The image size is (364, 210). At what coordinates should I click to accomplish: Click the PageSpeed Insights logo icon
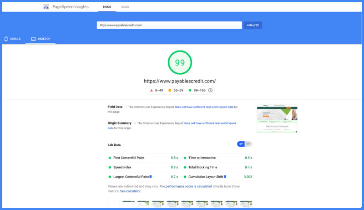tap(46, 7)
